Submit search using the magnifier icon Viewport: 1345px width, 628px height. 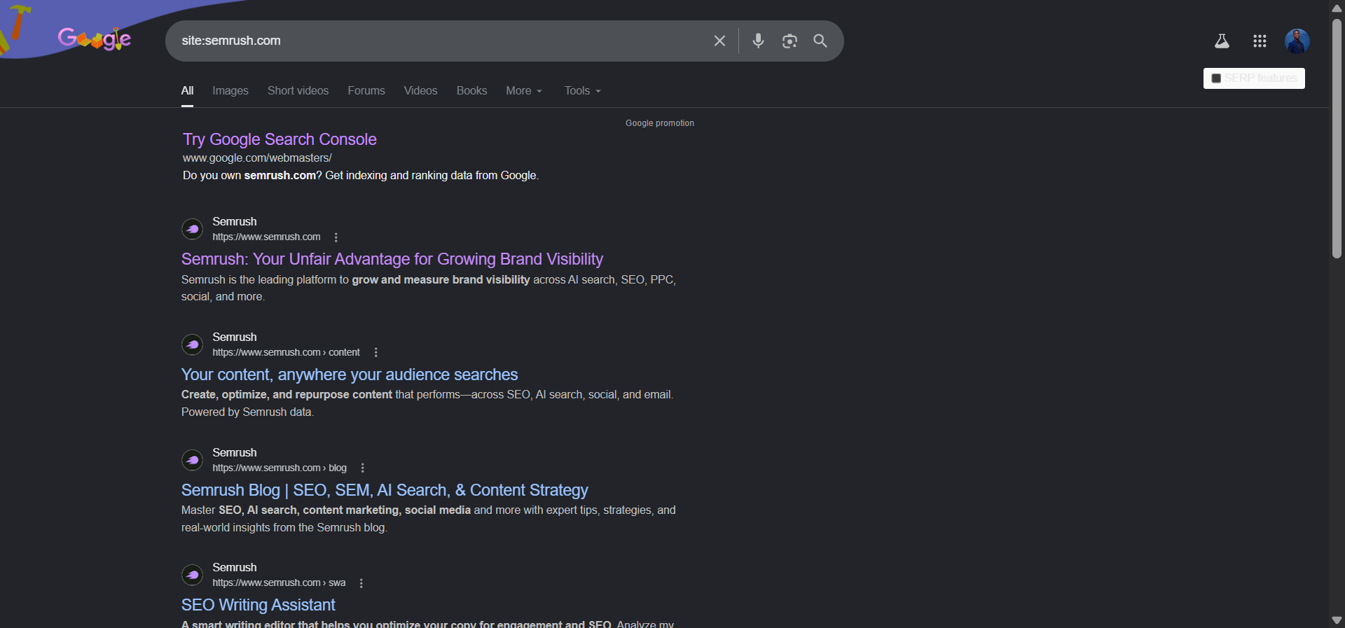pos(820,41)
